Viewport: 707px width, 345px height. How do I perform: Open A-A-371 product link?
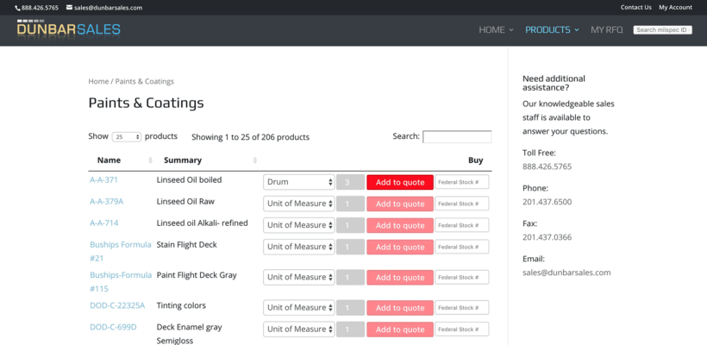pyautogui.click(x=103, y=179)
